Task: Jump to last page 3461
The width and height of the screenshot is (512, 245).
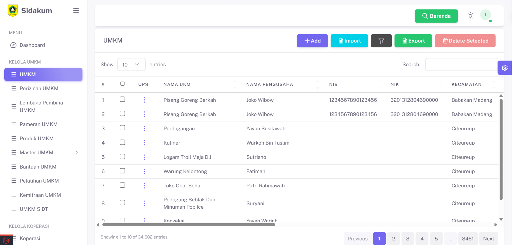Action: (468, 239)
